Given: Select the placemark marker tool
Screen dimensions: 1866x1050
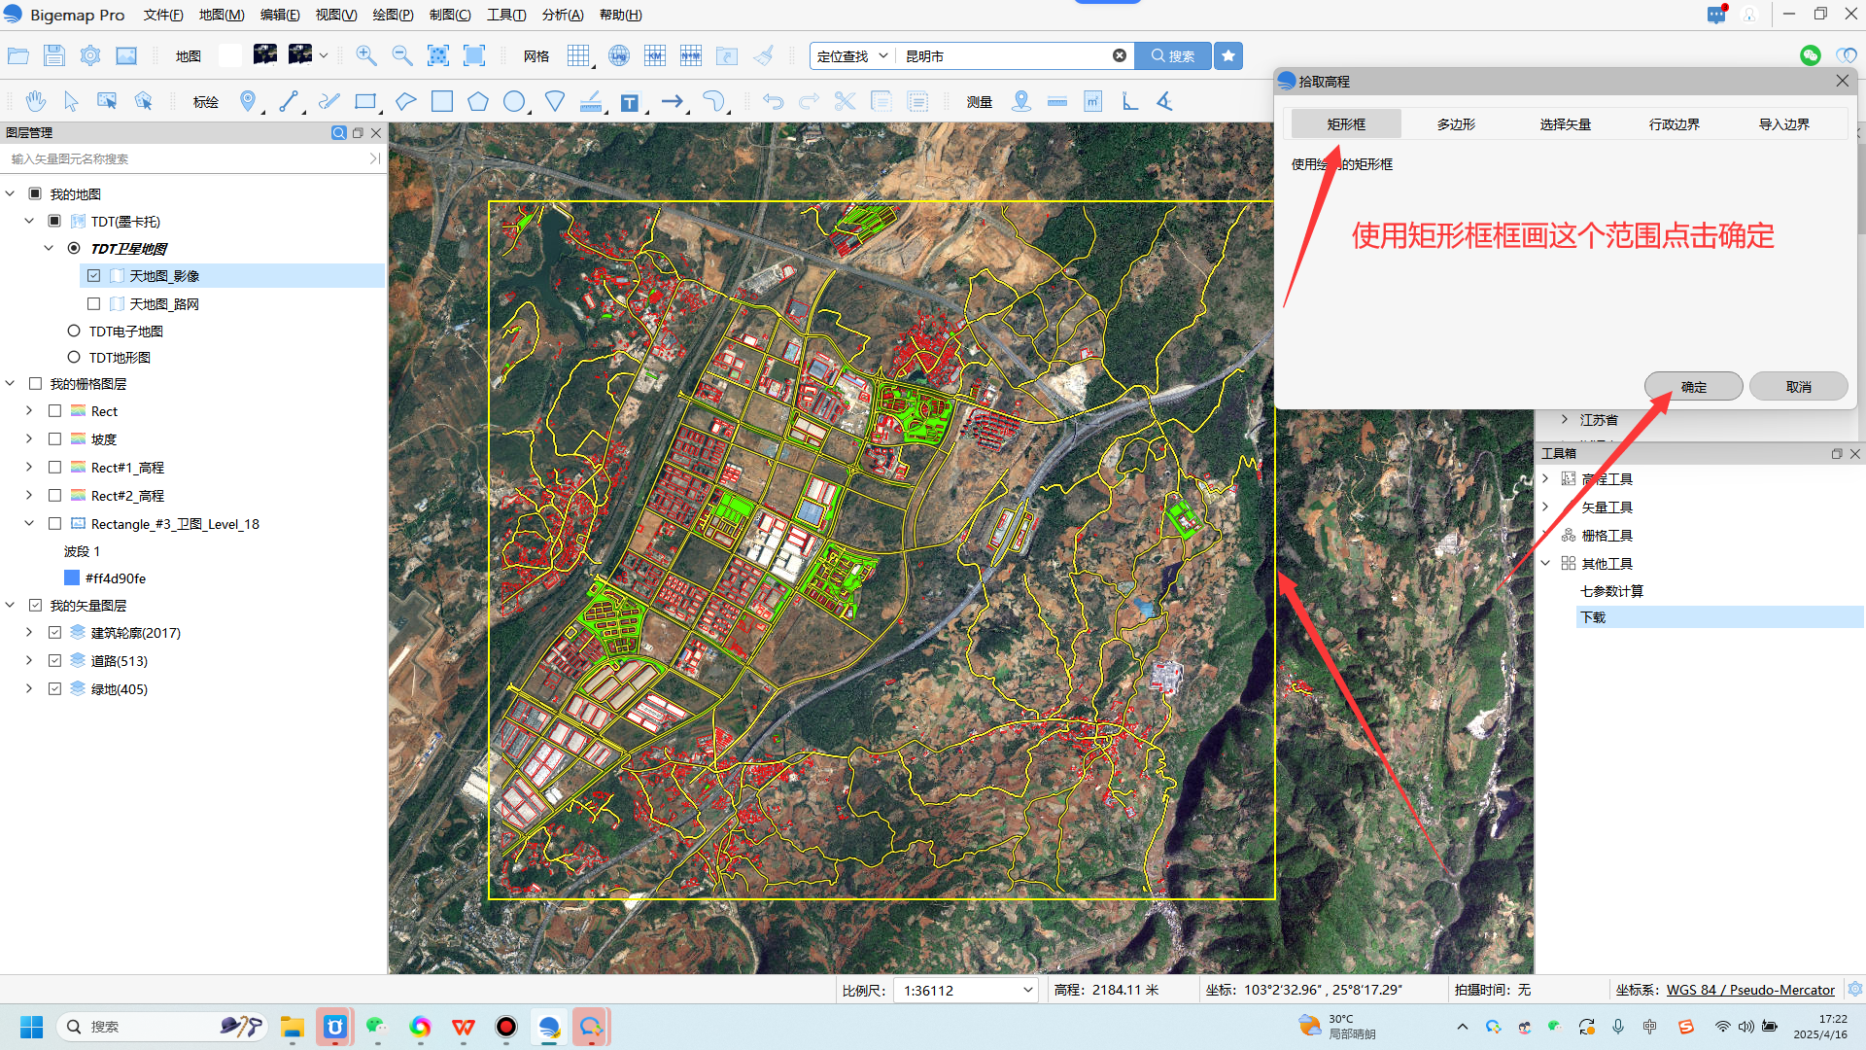Looking at the screenshot, I should 248,101.
